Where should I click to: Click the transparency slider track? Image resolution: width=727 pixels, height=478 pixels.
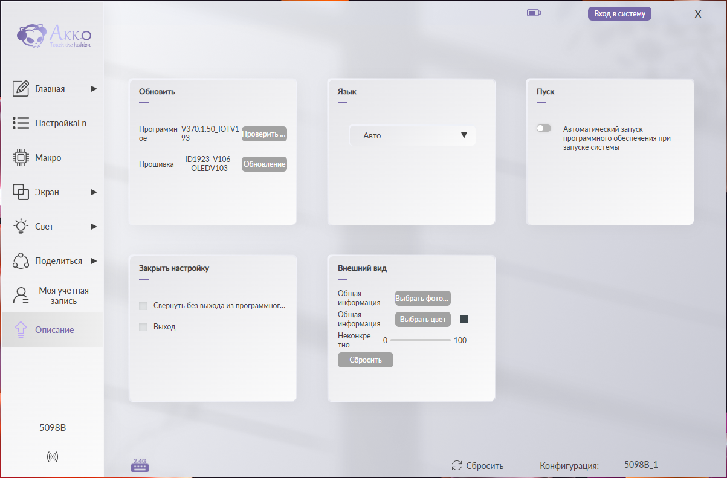click(421, 340)
